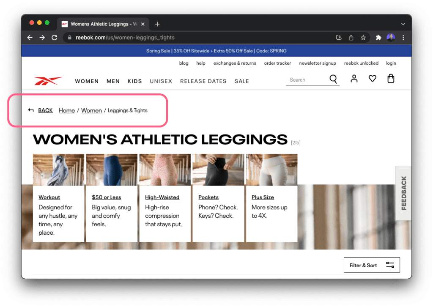The height and width of the screenshot is (307, 433).
Task: Click the pink High-Waisted leggings thumbnail
Action: 165,170
